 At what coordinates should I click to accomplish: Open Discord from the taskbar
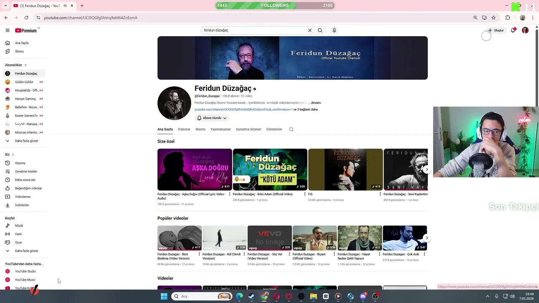[363, 296]
